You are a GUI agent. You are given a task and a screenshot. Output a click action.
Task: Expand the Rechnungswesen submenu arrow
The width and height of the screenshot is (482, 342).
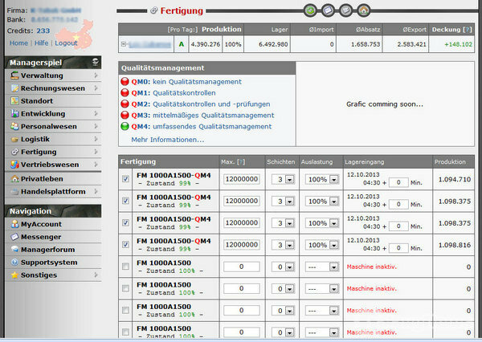coord(96,88)
